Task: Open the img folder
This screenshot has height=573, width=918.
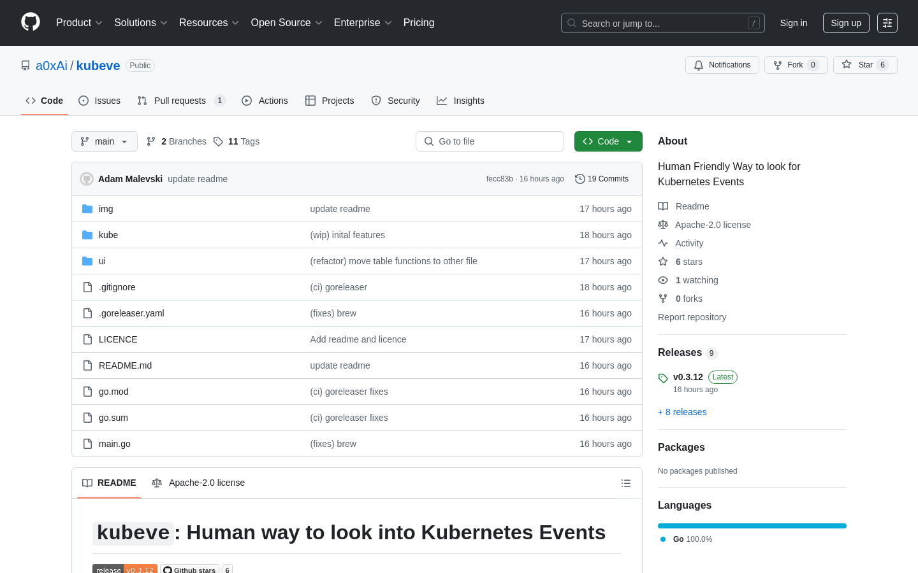Action: 106,209
